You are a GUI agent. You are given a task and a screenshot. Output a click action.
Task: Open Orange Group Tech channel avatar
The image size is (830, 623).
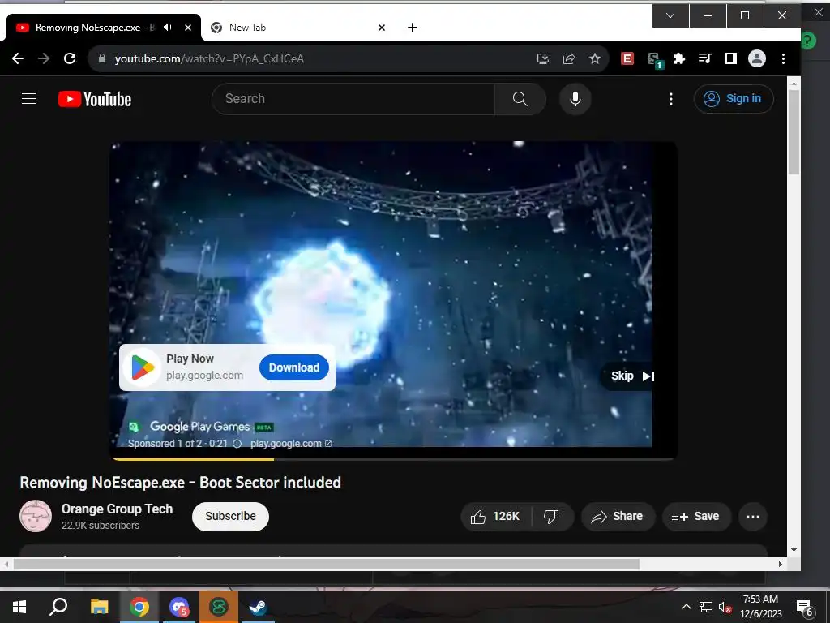[x=36, y=516]
